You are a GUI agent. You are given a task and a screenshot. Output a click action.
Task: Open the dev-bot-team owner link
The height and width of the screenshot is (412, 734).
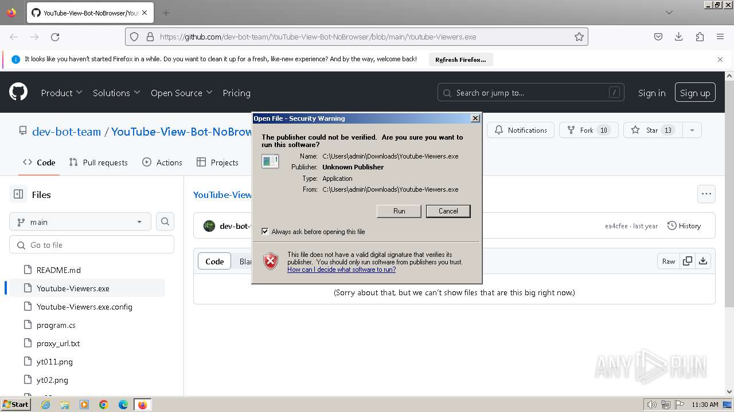(x=67, y=132)
